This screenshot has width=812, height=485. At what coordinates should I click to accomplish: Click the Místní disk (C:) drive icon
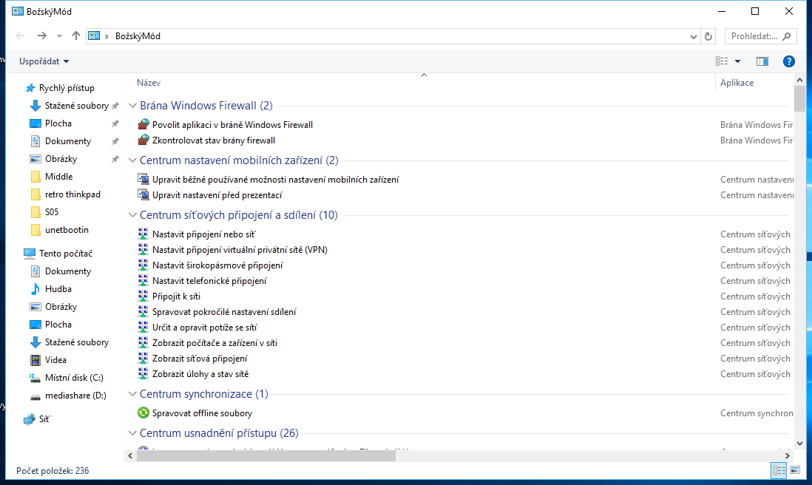point(35,378)
